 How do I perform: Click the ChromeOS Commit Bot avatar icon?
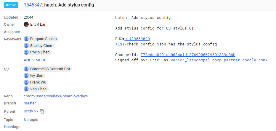(26, 69)
